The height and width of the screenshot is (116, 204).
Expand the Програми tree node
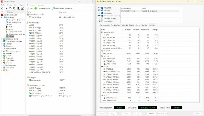[2, 60]
